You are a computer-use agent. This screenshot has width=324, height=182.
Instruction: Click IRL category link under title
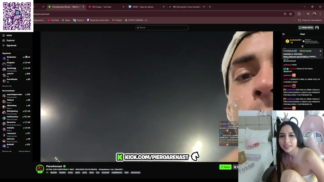pyautogui.click(x=47, y=173)
